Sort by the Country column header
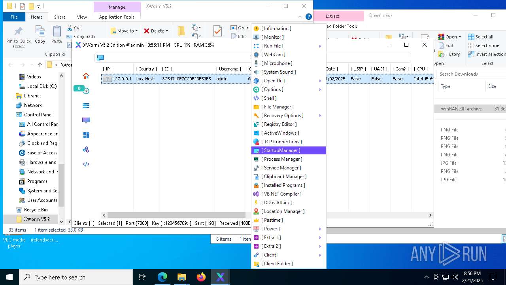Screen dimensions: 506x285 click(x=146, y=69)
